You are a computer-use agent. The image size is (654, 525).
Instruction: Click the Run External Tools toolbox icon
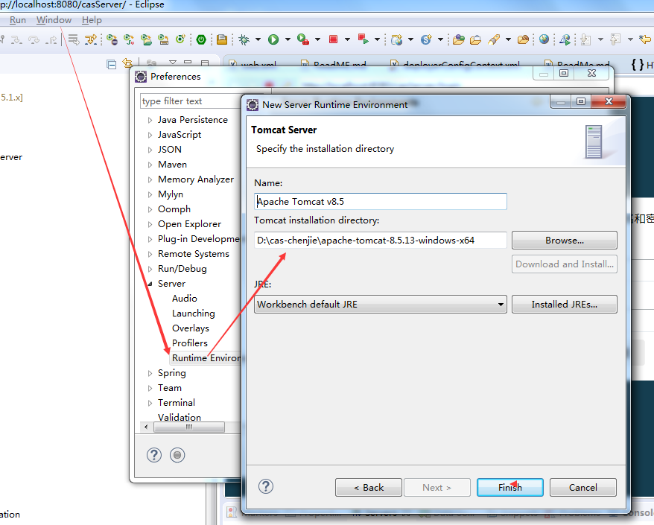tap(303, 39)
